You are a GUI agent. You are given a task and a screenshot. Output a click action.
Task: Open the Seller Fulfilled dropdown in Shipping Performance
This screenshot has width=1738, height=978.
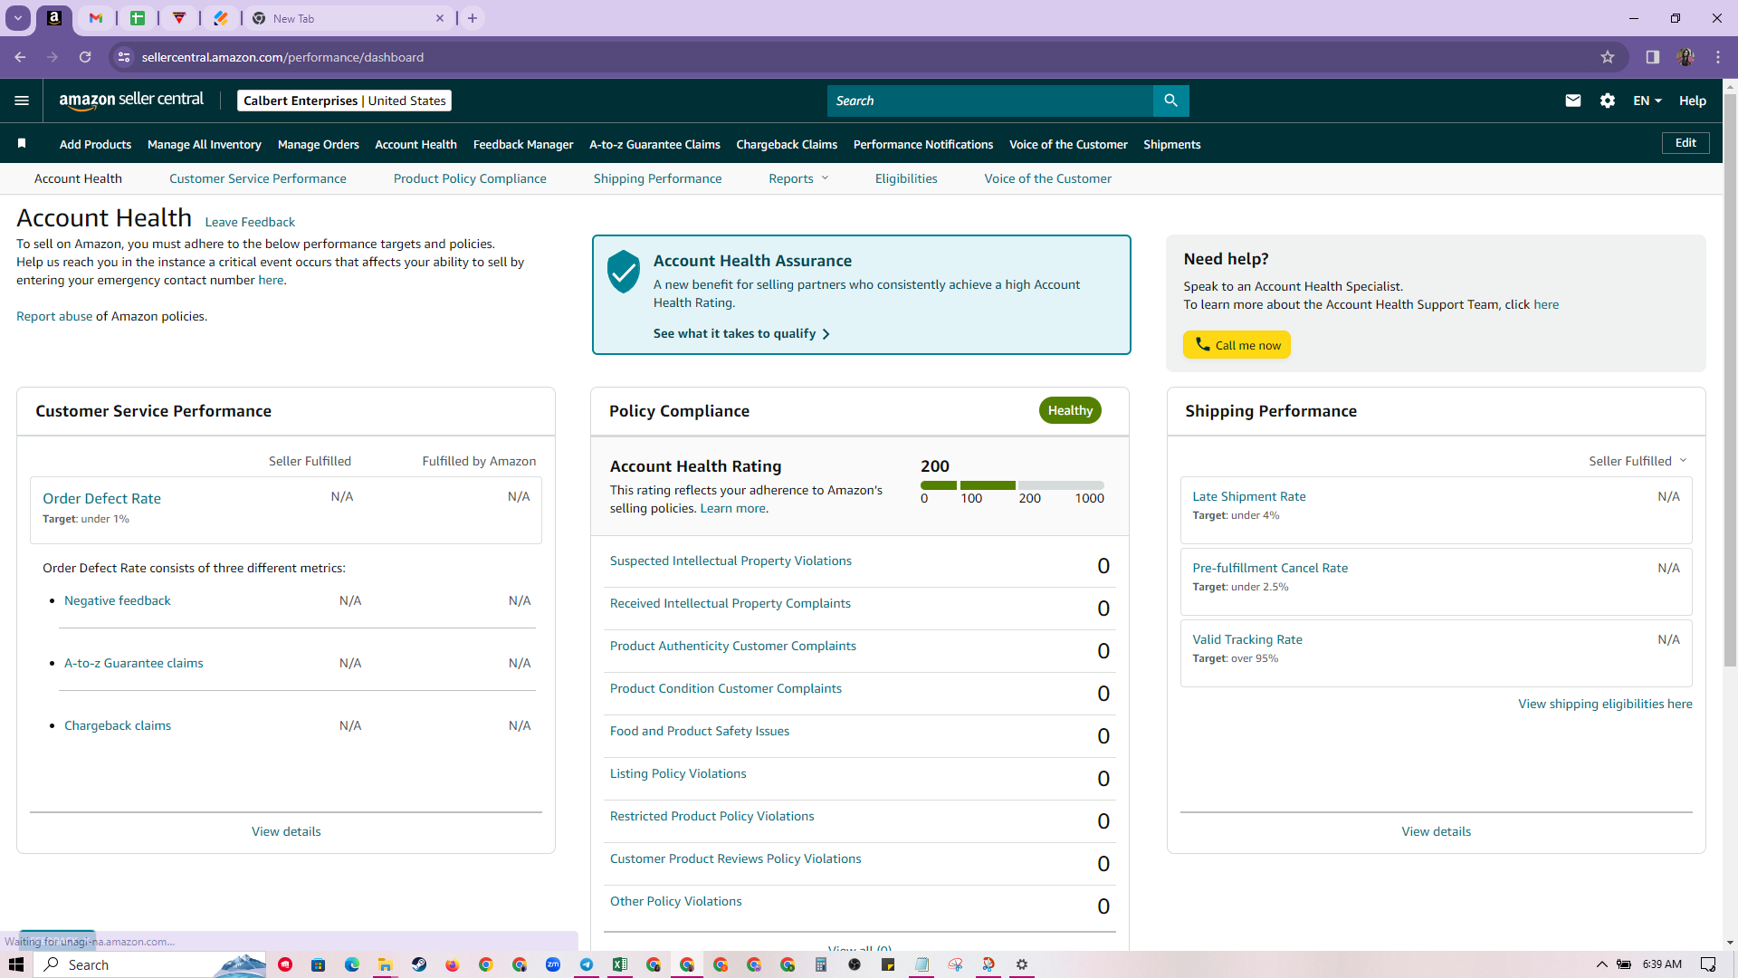click(x=1638, y=461)
